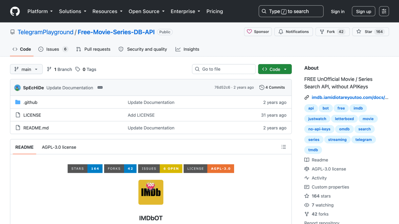Focus the Go to file field
Screen dimensions: 399x224
[x=224, y=69]
